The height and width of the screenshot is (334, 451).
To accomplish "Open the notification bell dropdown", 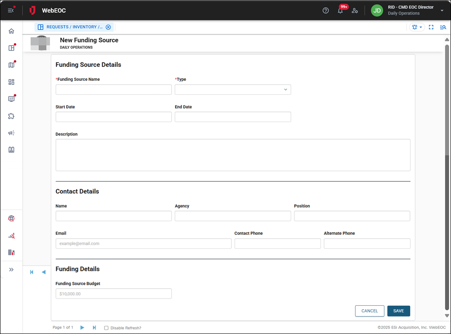I will tap(340, 10).
